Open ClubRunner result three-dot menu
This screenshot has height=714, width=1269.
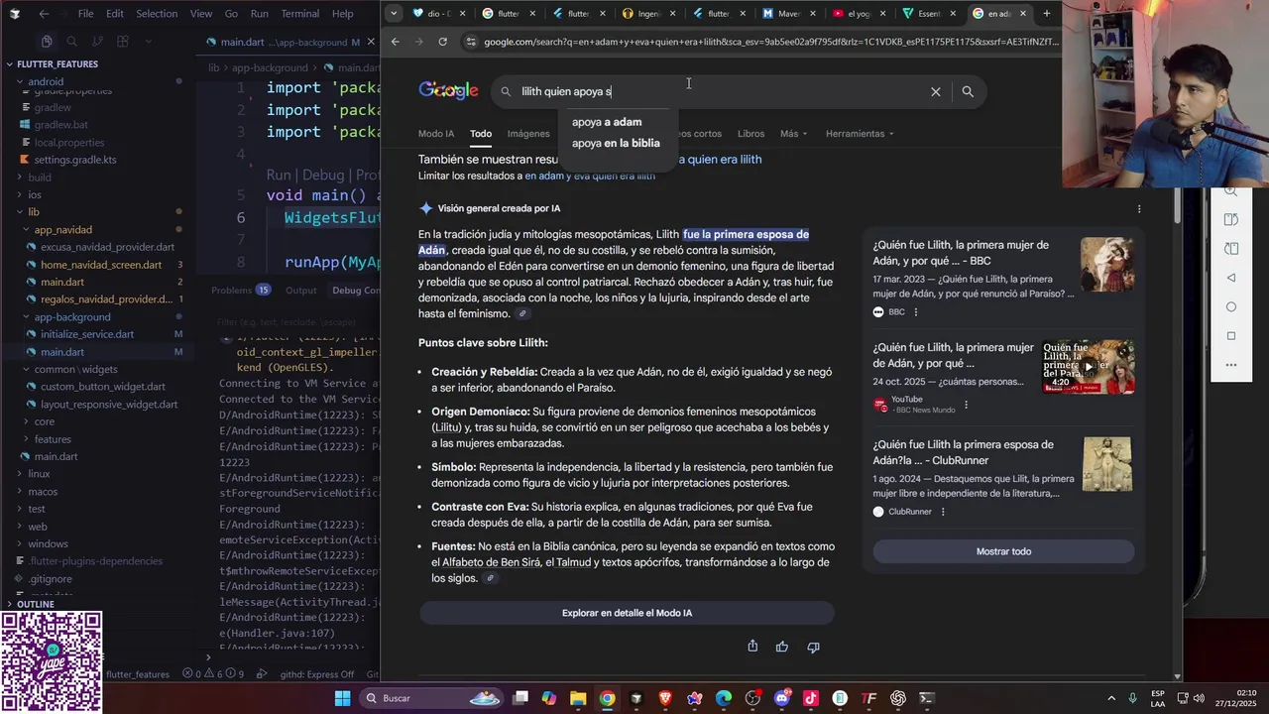click(943, 512)
